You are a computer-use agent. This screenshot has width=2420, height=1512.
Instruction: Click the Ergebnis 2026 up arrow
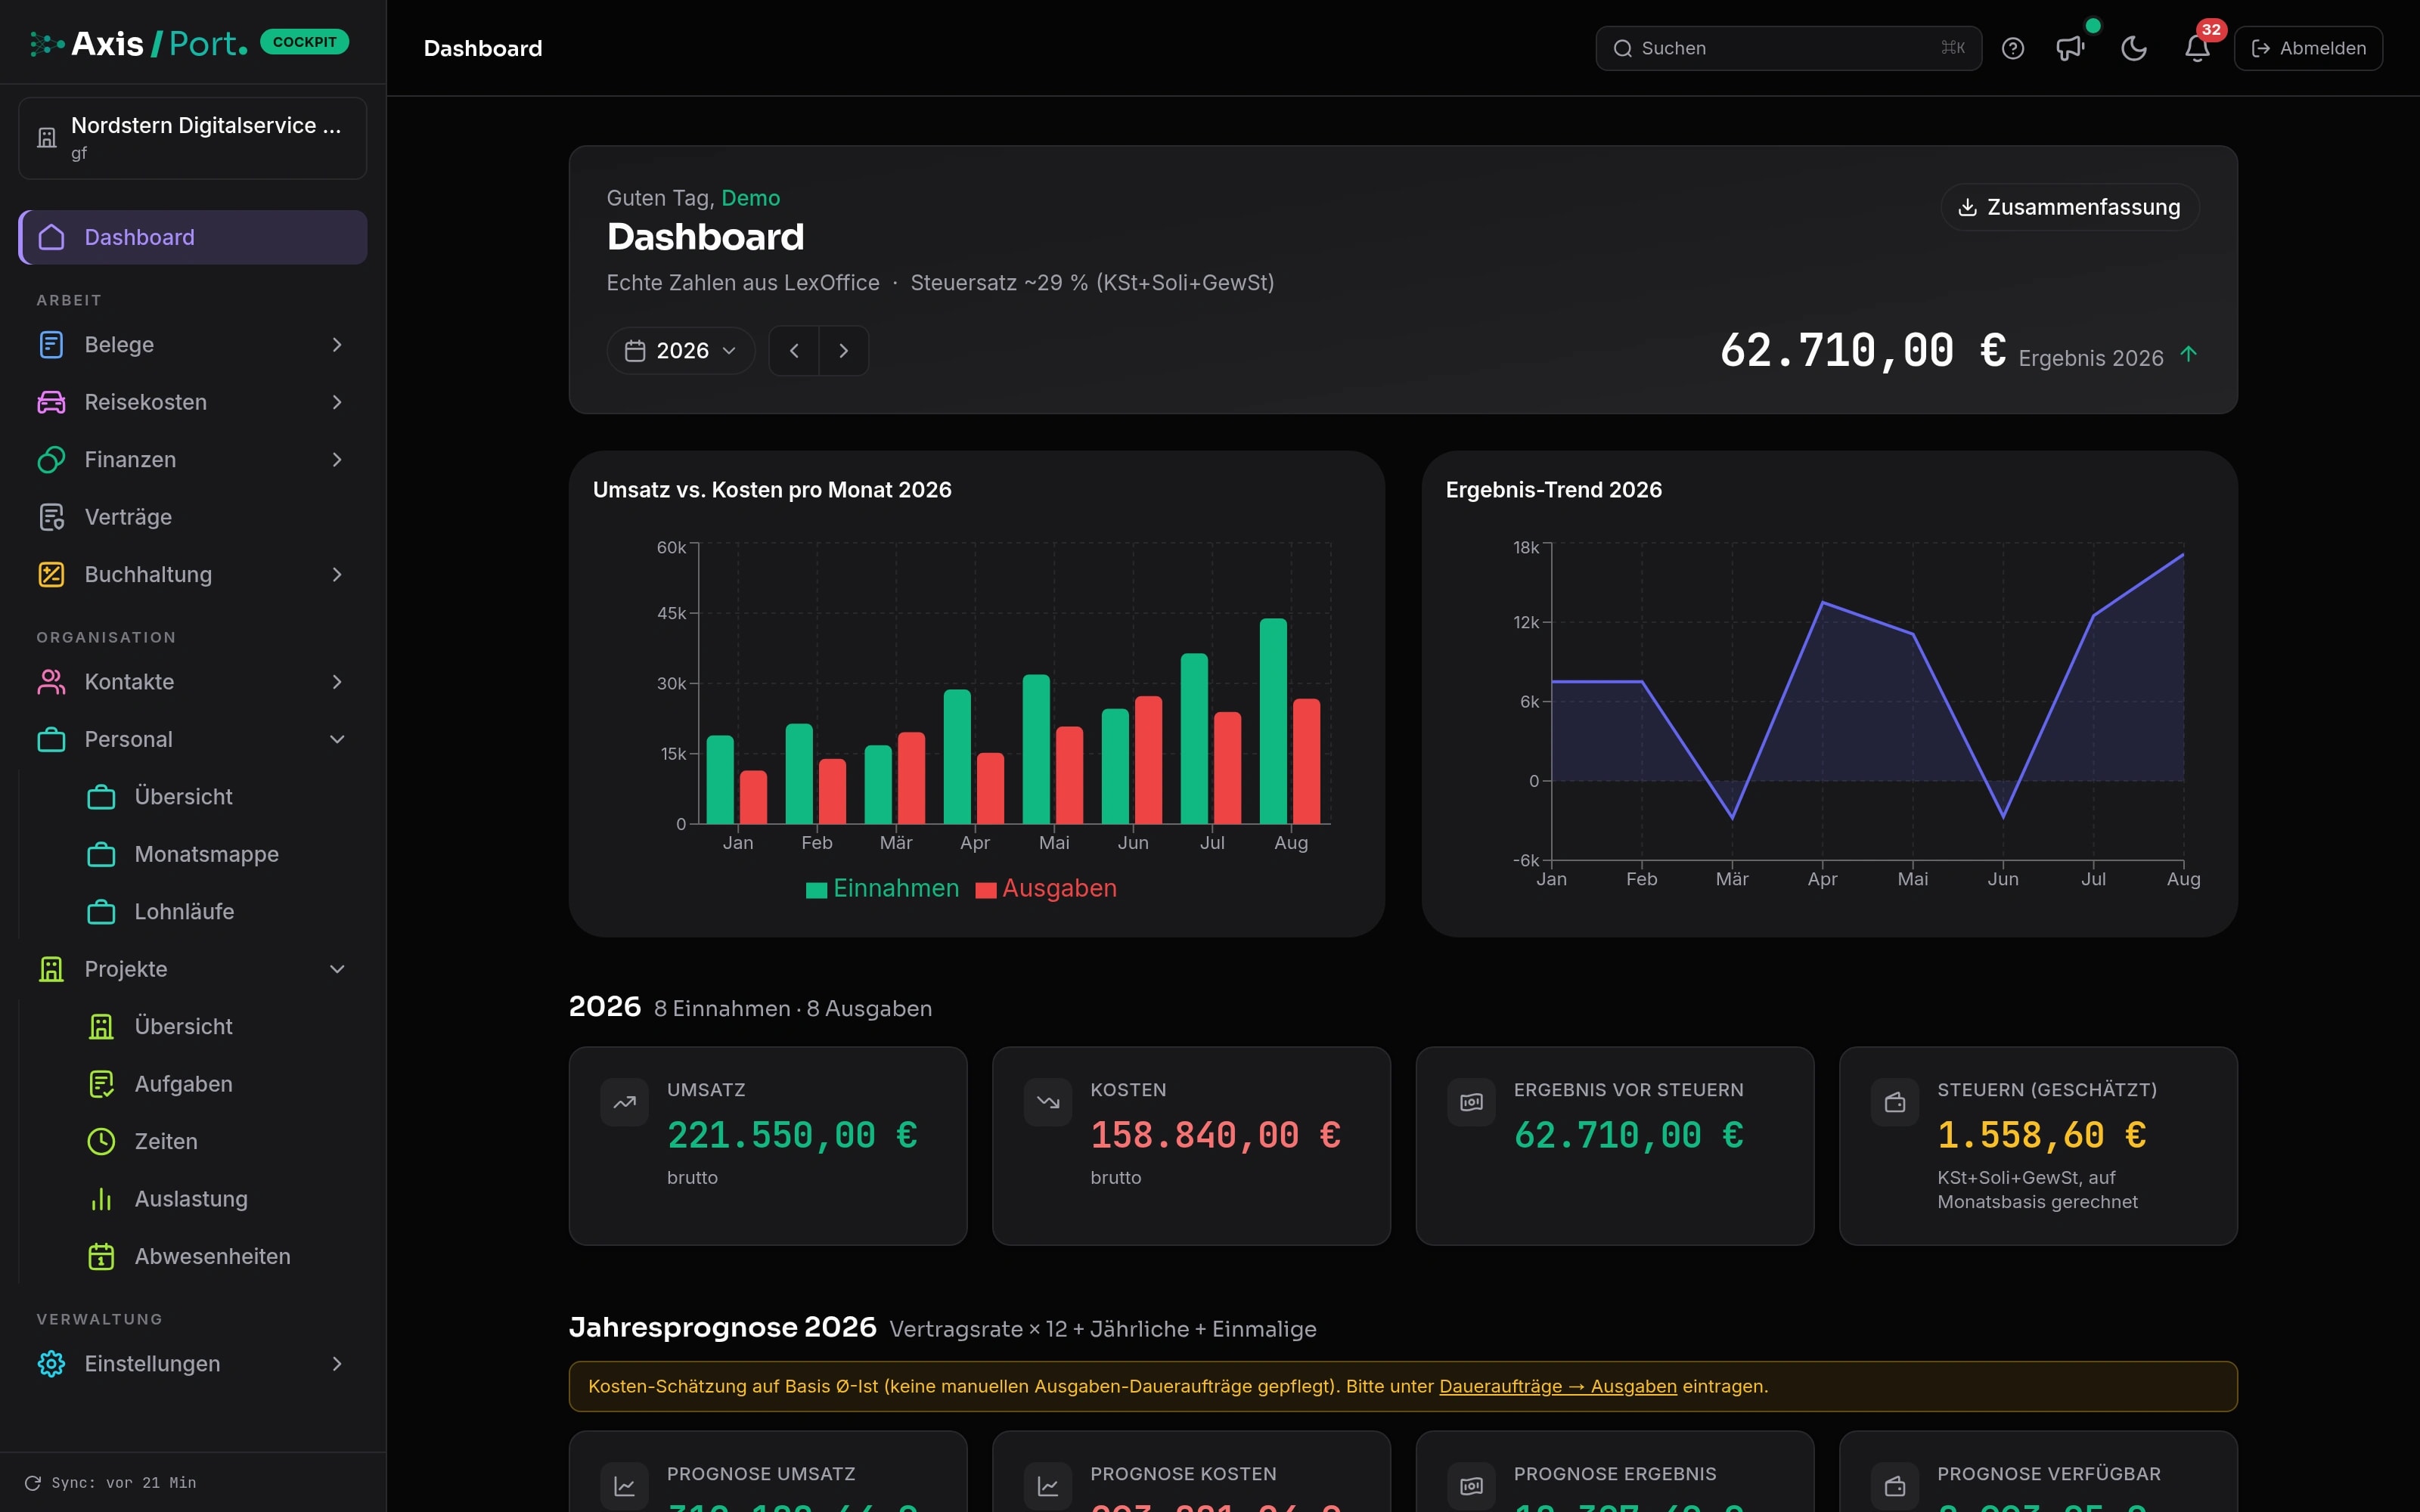pyautogui.click(x=2188, y=354)
